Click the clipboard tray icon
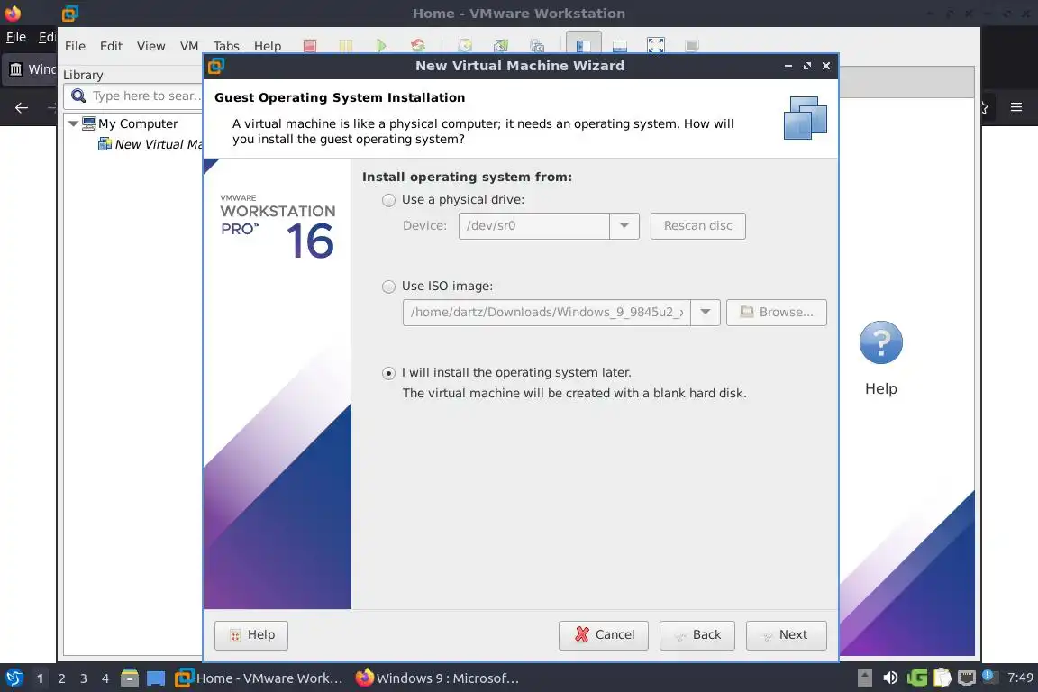Image resolution: width=1038 pixels, height=692 pixels. coord(942,678)
